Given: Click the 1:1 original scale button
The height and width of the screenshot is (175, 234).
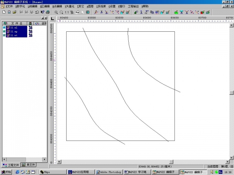Looking at the screenshot, I should coord(67,12).
